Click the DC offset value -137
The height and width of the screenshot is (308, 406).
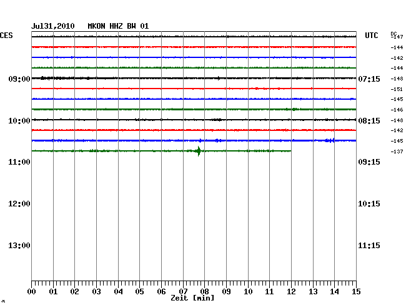(x=397, y=152)
